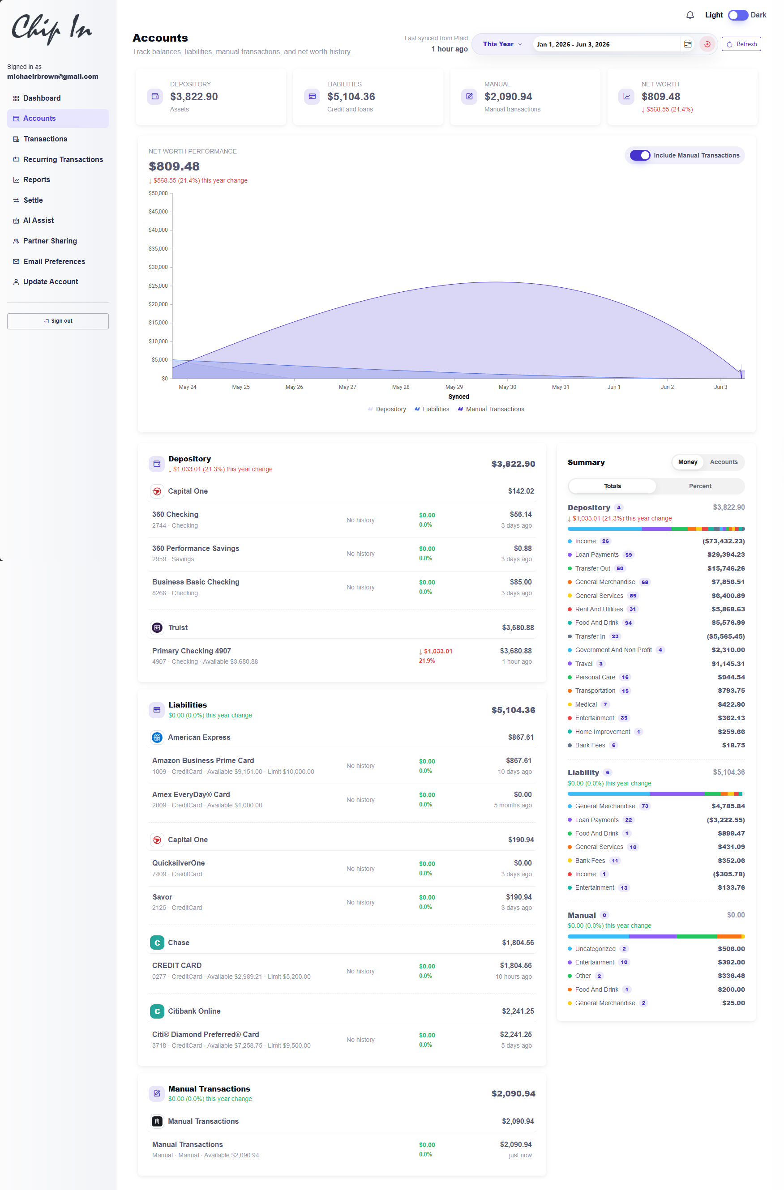This screenshot has height=1190, width=784.
Task: Open the 360 Checking account row
Action: 342,520
